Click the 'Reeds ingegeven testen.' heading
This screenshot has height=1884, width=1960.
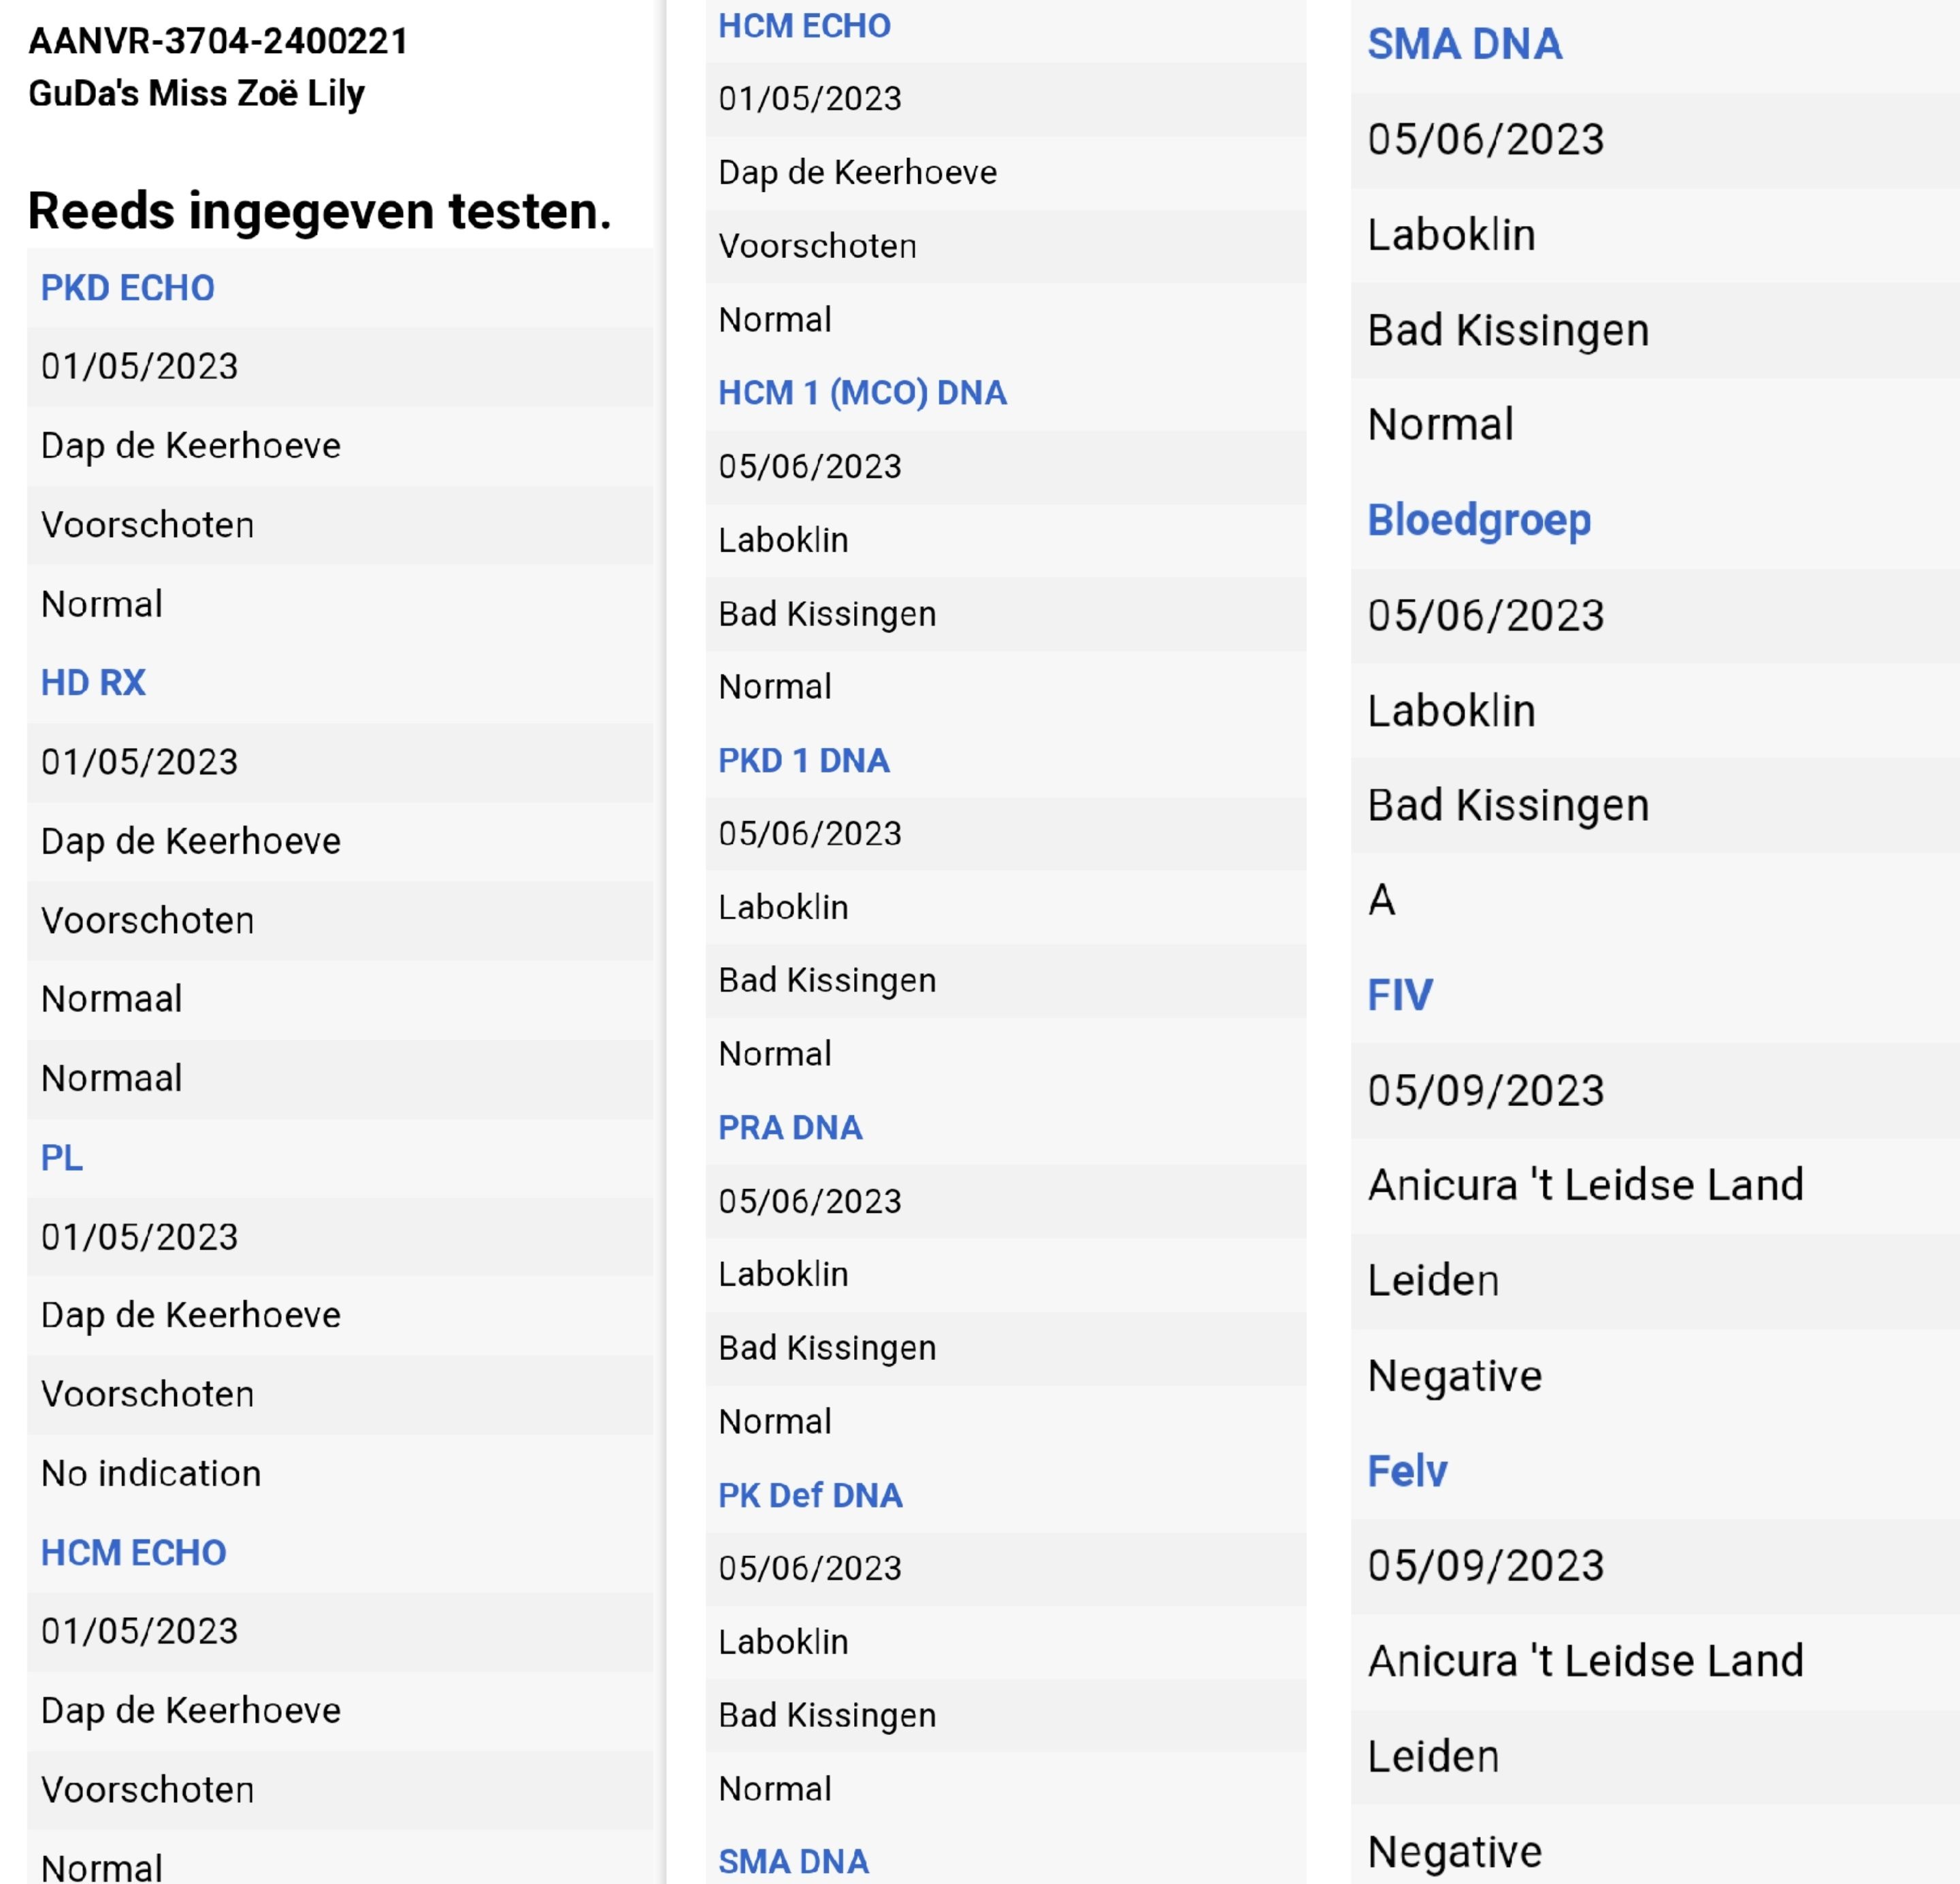pyautogui.click(x=319, y=211)
